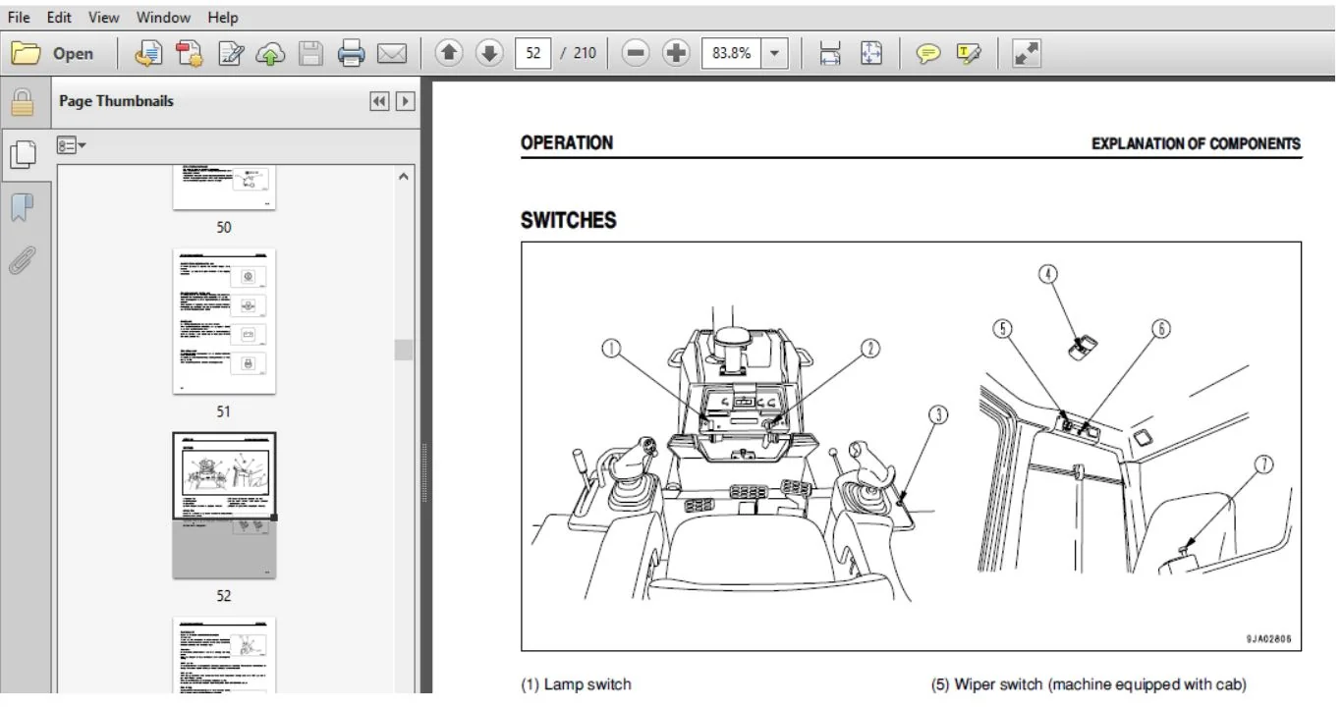Select the thumbnail below page 52
1342x710 pixels.
(x=224, y=656)
